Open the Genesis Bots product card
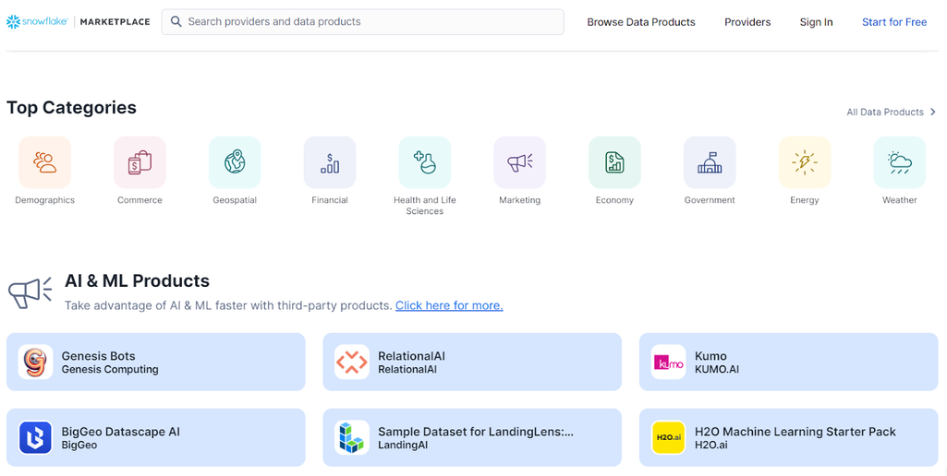Screen dimensions: 947x476 pyautogui.click(x=156, y=362)
